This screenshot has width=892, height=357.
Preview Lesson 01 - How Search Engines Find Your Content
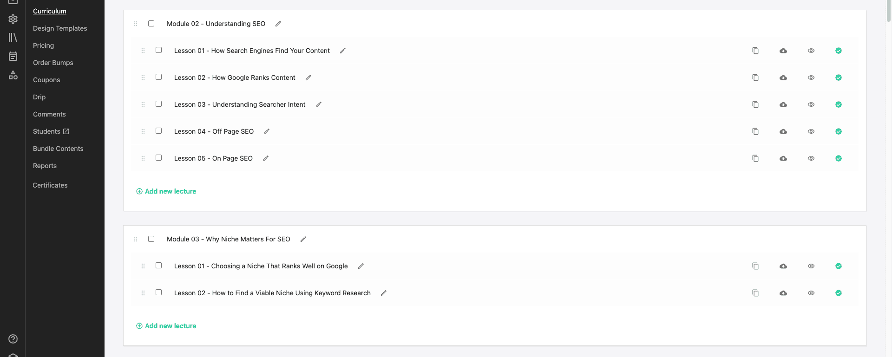coord(811,51)
